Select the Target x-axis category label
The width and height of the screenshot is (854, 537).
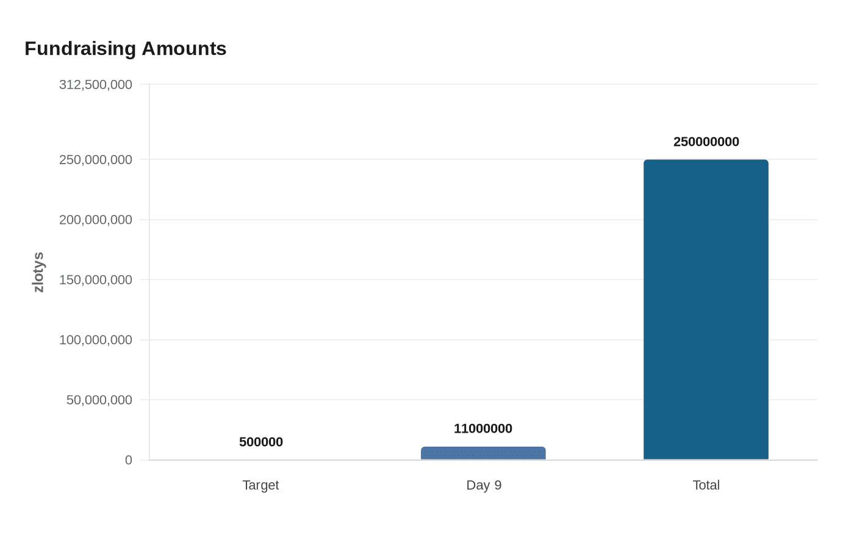pos(260,485)
